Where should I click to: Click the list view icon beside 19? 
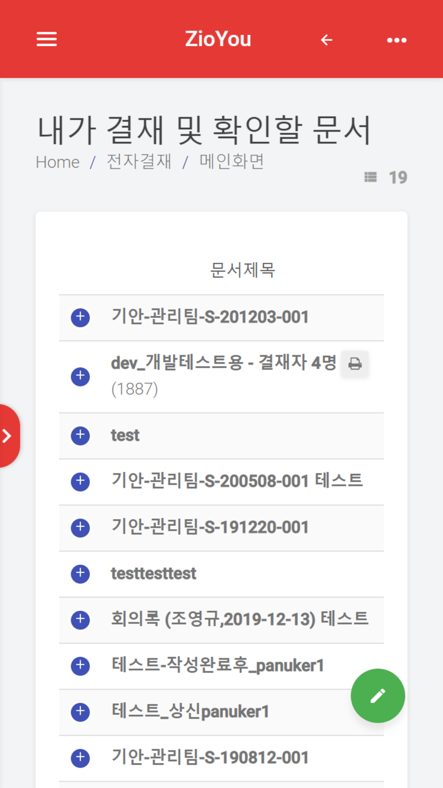pyautogui.click(x=370, y=177)
